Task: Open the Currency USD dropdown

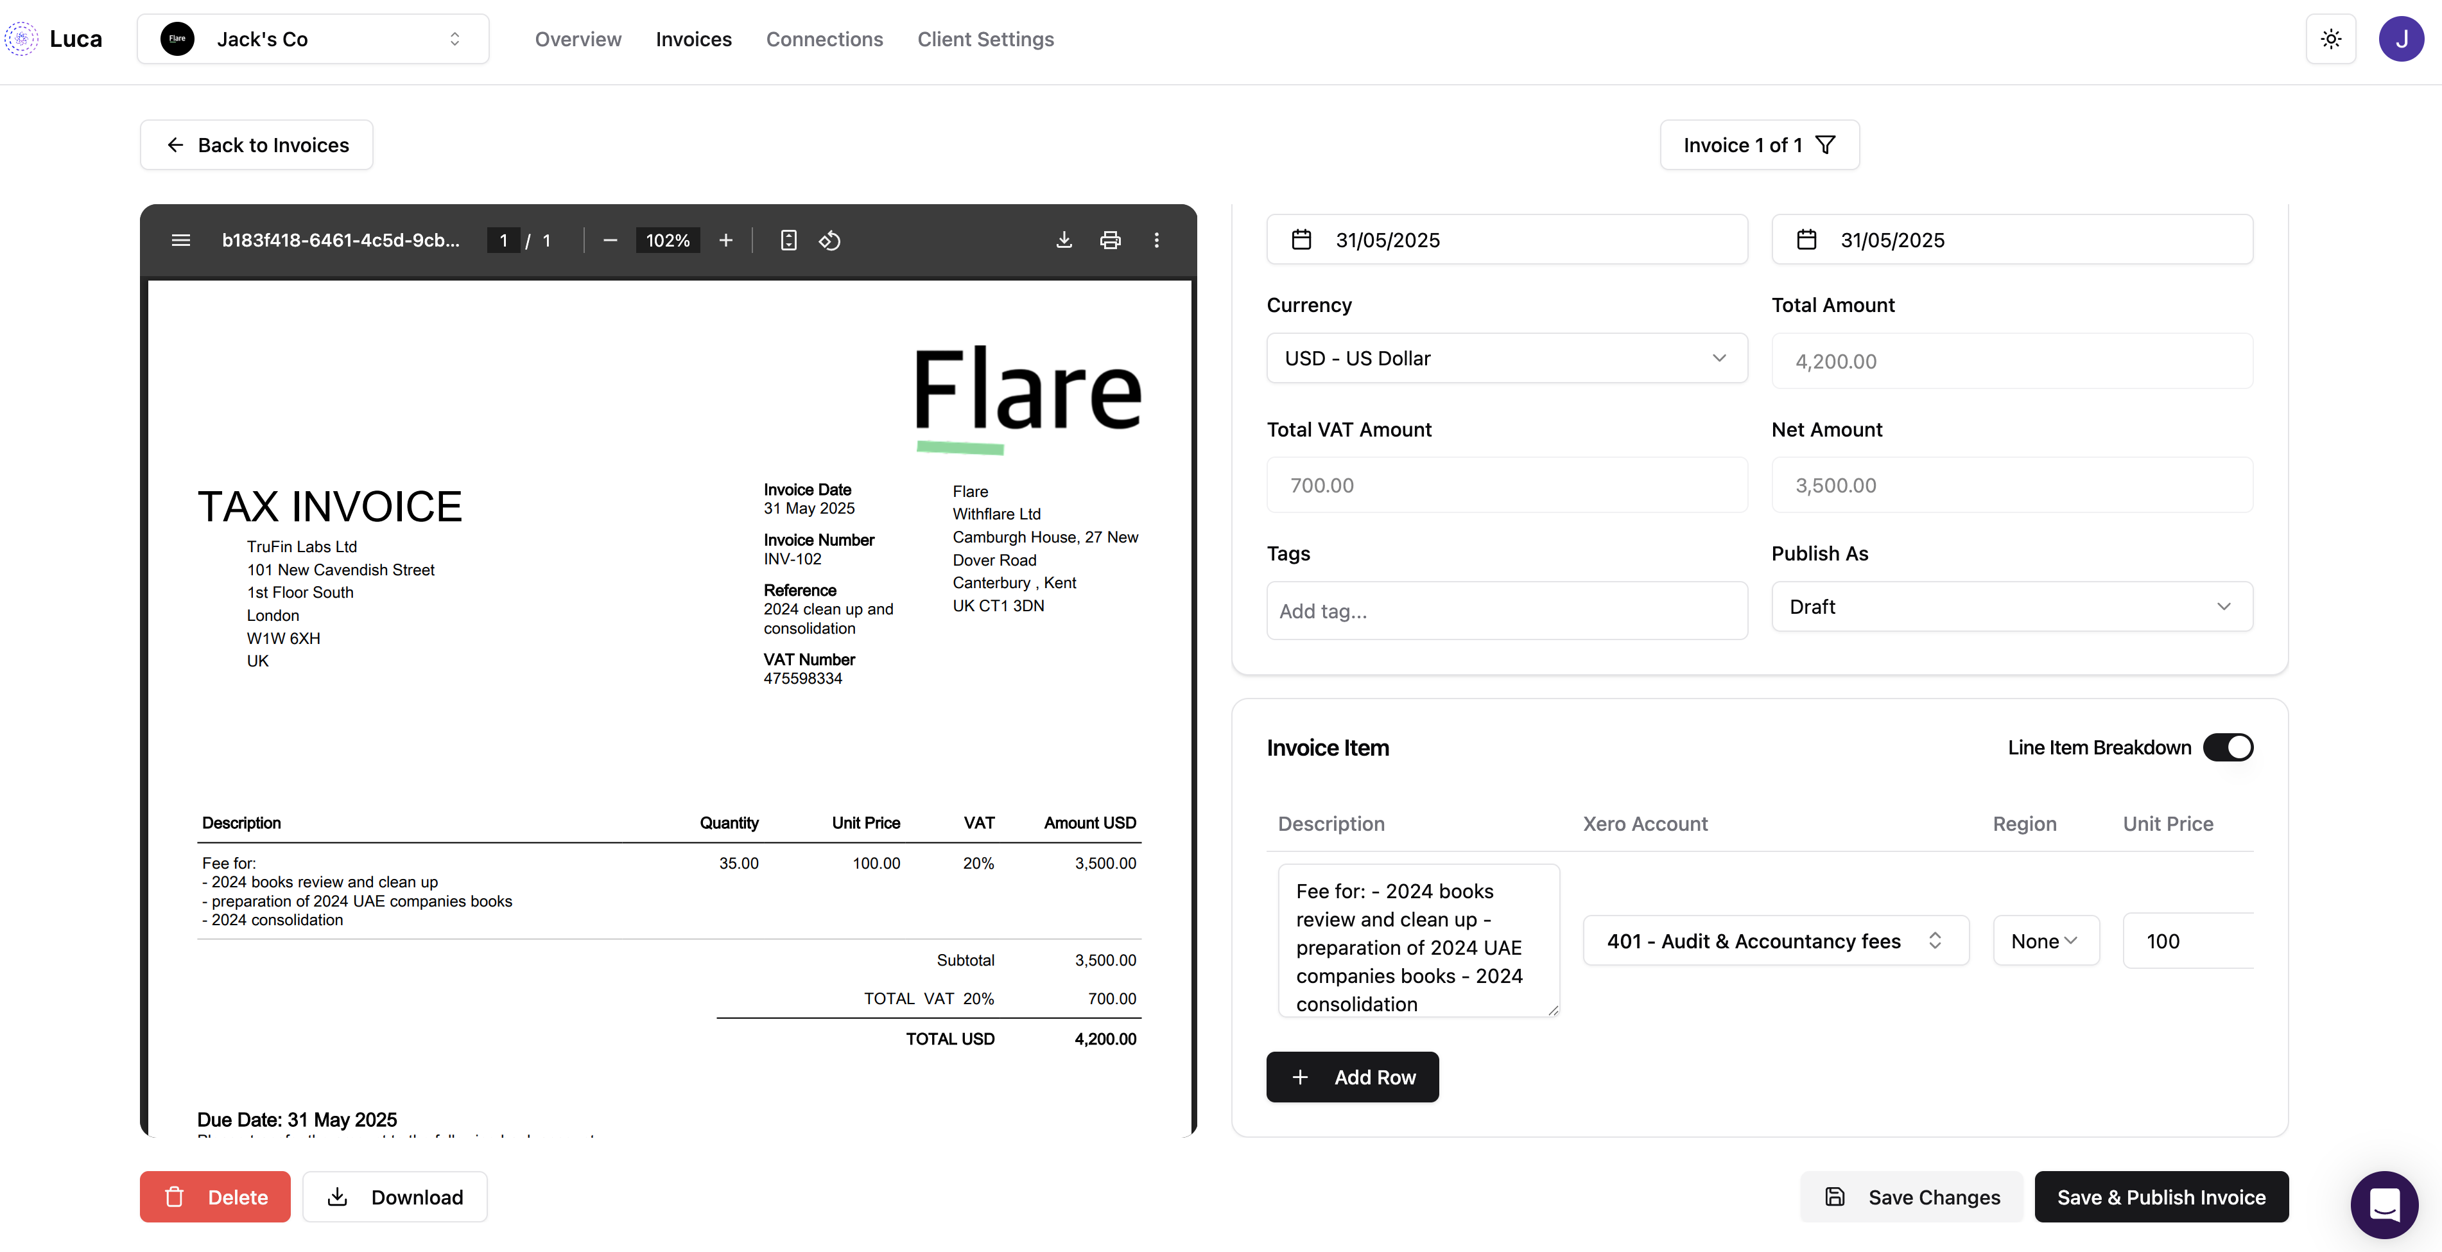Action: click(1506, 358)
